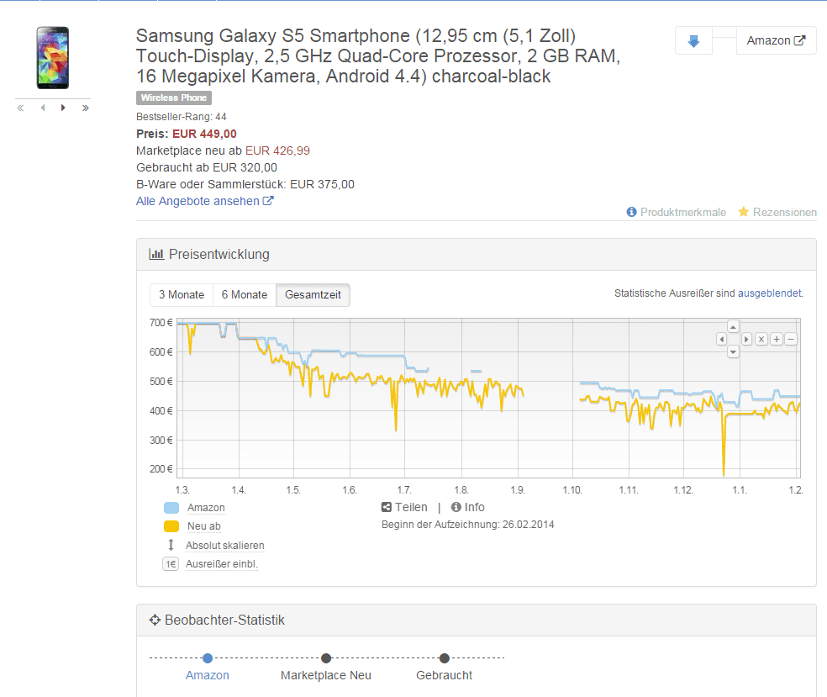The image size is (827, 697).
Task: Jump to last product image
Action: coord(86,108)
